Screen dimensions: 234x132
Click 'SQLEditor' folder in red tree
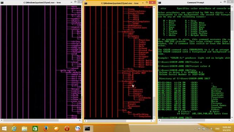(128, 32)
